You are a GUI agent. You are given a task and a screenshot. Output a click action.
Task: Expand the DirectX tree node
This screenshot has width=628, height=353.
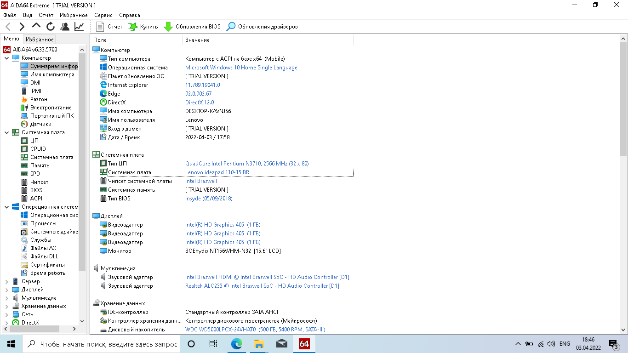coord(7,323)
